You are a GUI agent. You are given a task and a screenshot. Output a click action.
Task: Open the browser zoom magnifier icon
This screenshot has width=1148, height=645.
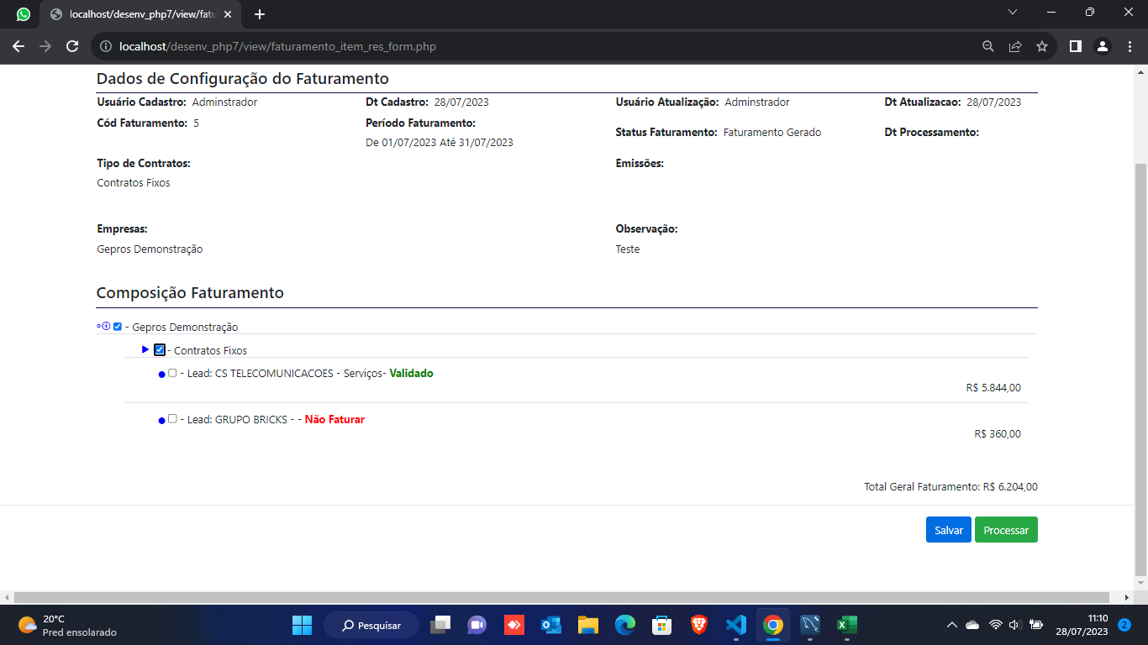click(988, 46)
